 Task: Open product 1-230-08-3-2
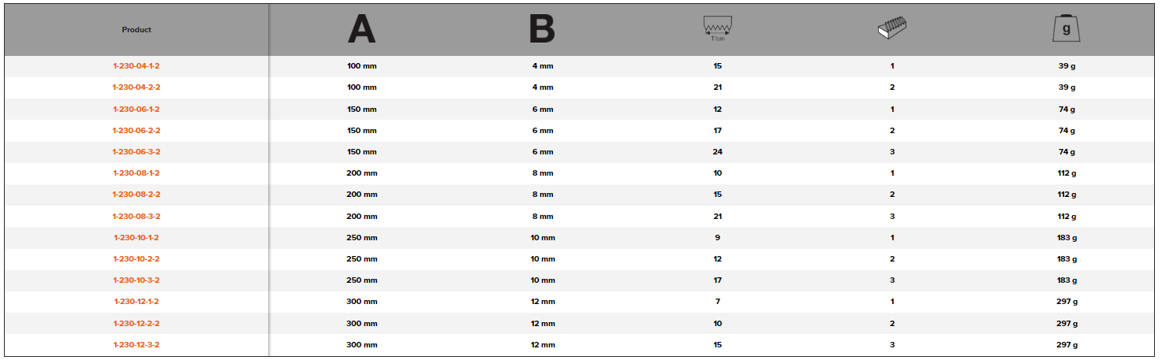click(x=136, y=217)
